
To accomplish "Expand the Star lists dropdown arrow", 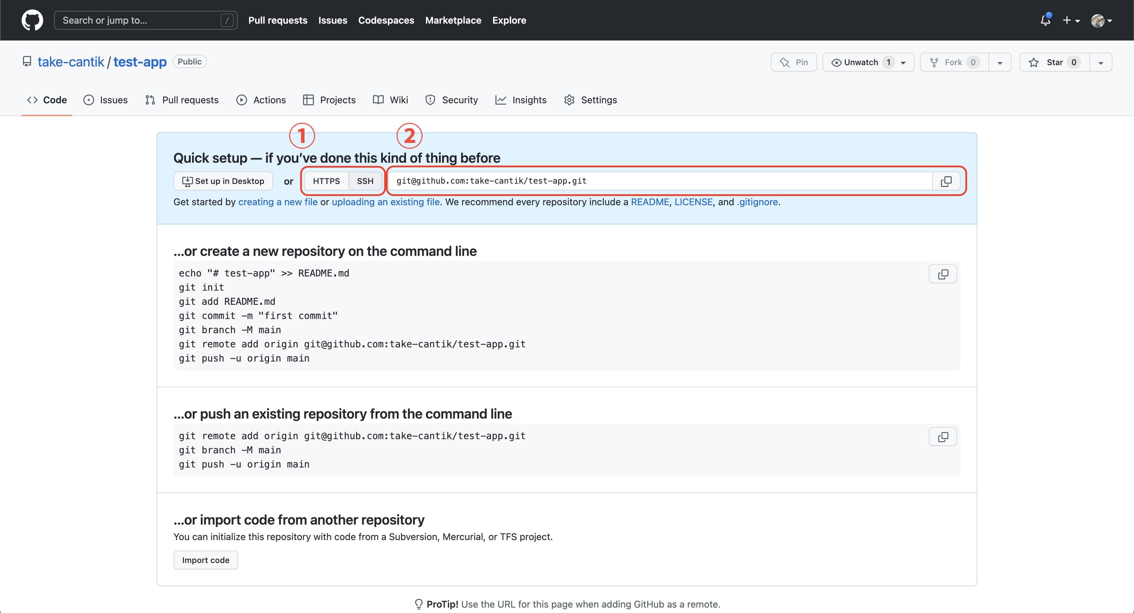I will [1101, 62].
